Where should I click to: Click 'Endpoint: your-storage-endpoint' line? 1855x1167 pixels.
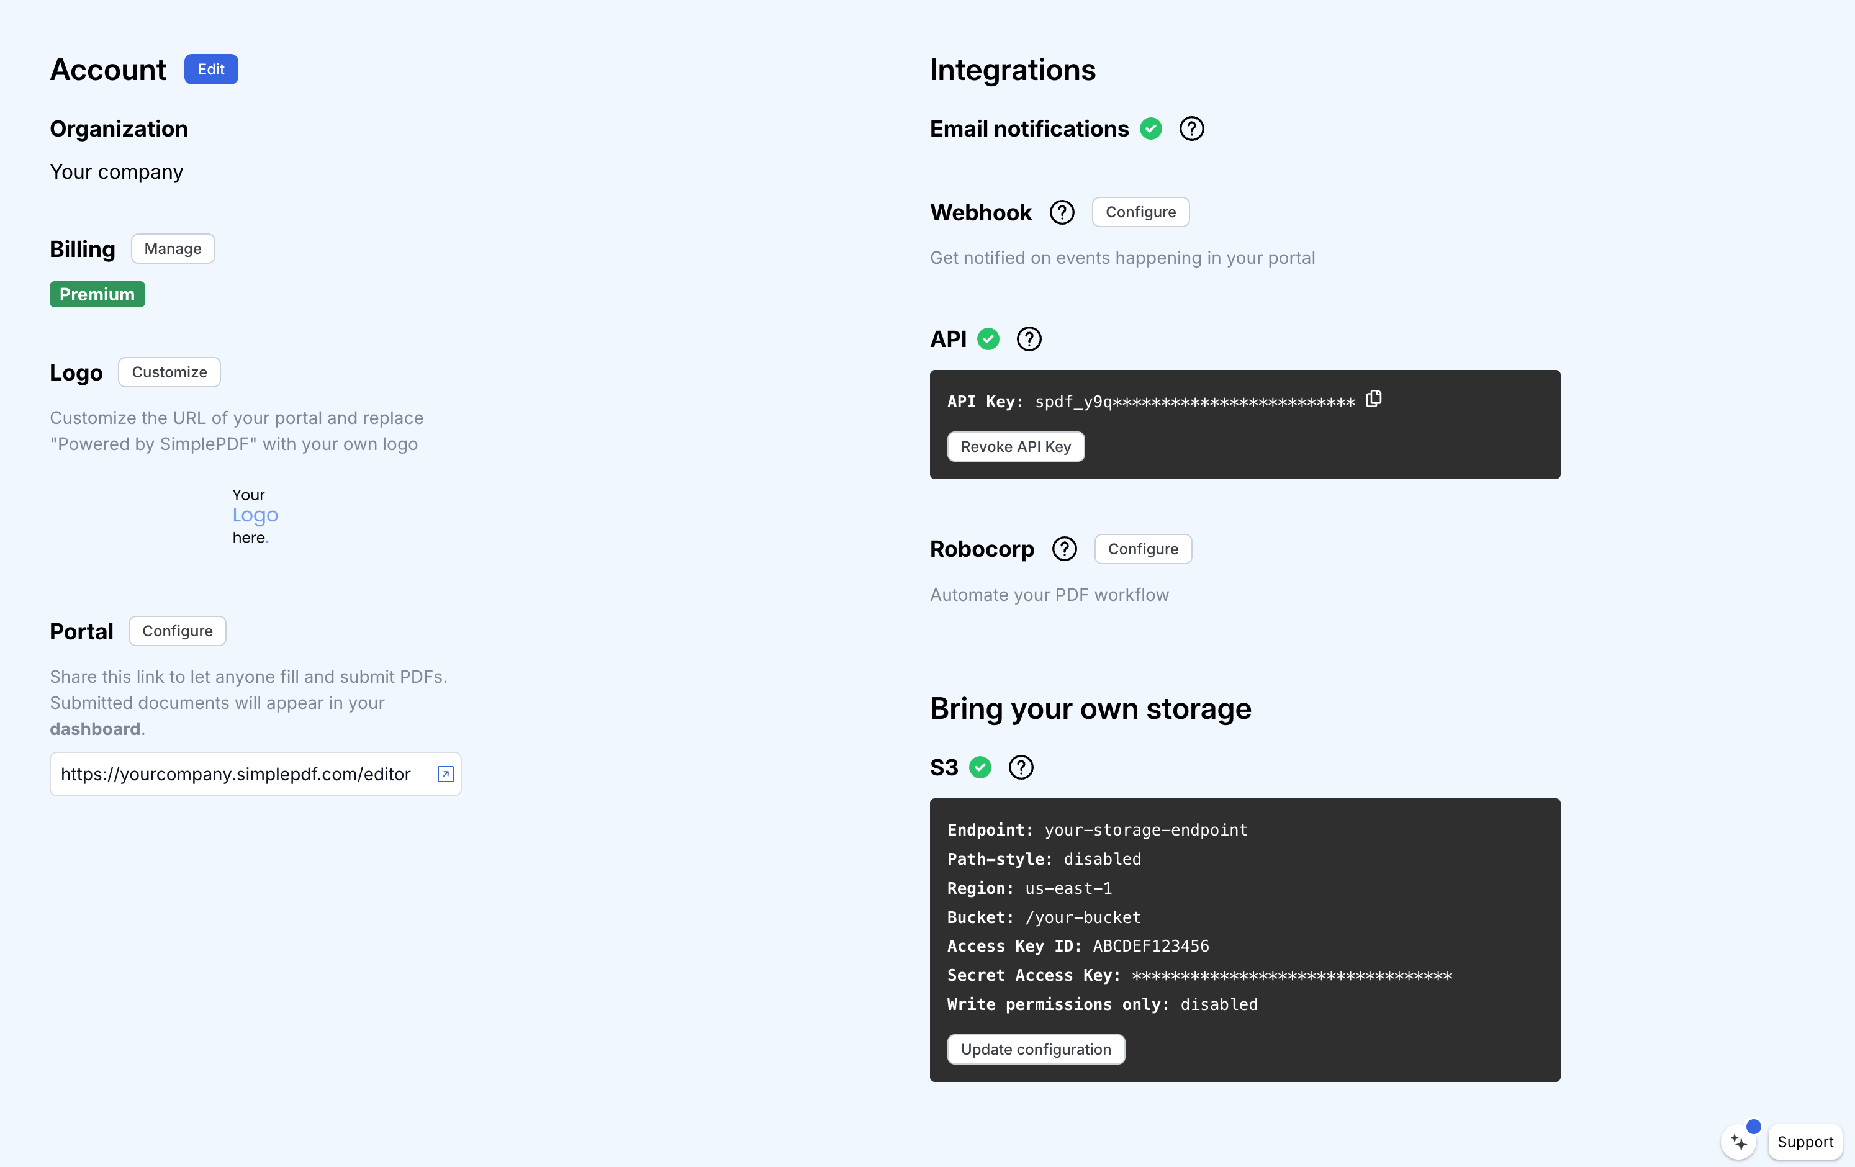coord(1097,829)
